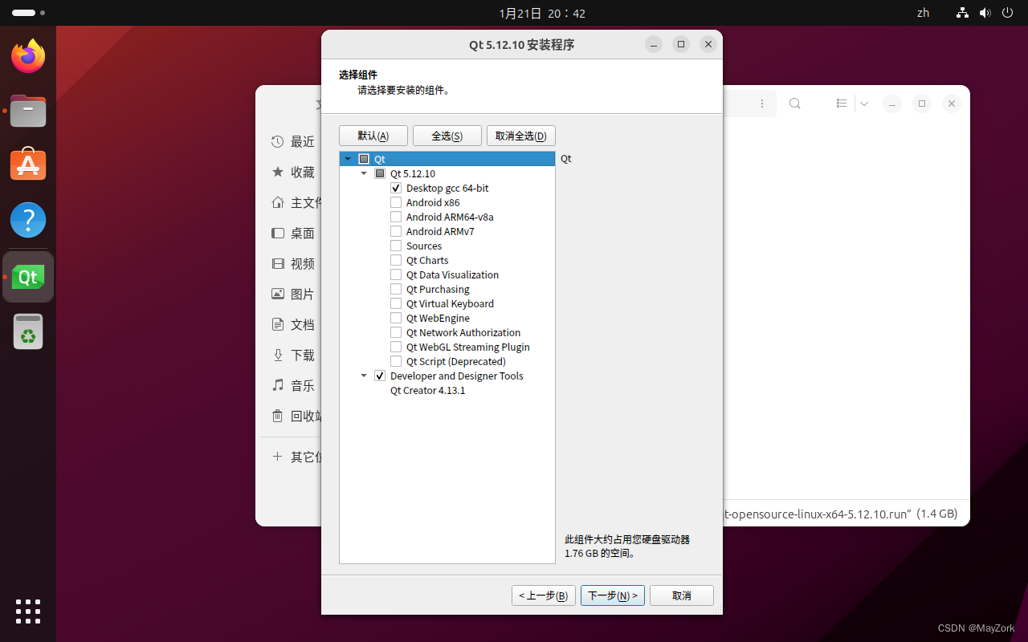Open the Trash from dock

[x=28, y=331]
